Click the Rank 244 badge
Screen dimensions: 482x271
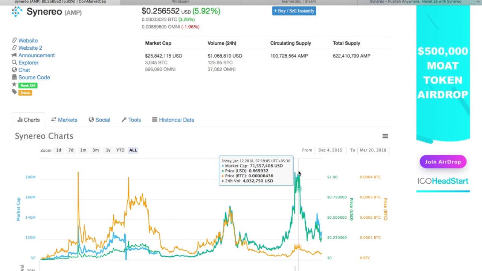coord(28,85)
